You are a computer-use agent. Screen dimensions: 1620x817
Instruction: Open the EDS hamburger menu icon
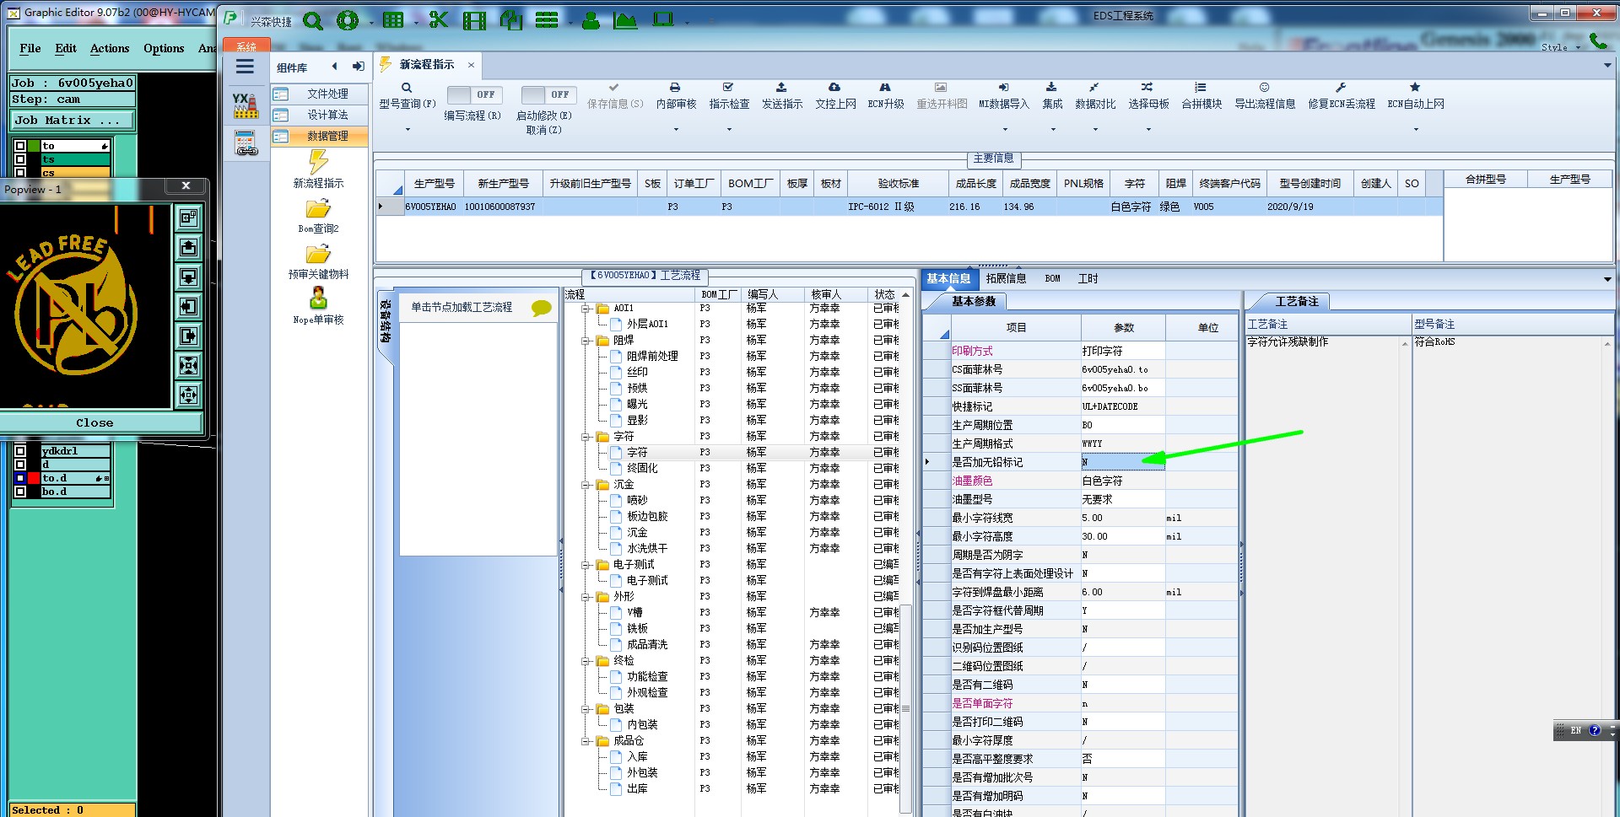pos(245,67)
